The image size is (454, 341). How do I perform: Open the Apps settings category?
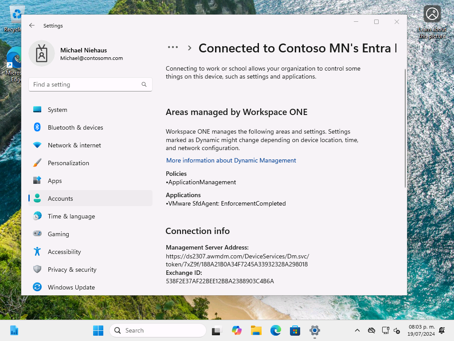pyautogui.click(x=55, y=181)
